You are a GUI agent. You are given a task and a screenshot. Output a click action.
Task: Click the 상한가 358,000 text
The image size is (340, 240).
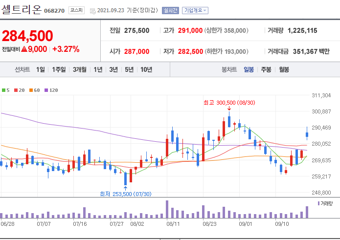[226, 30]
